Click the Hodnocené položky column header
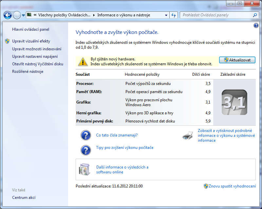The width and height of the screenshot is (262, 209). (x=142, y=74)
